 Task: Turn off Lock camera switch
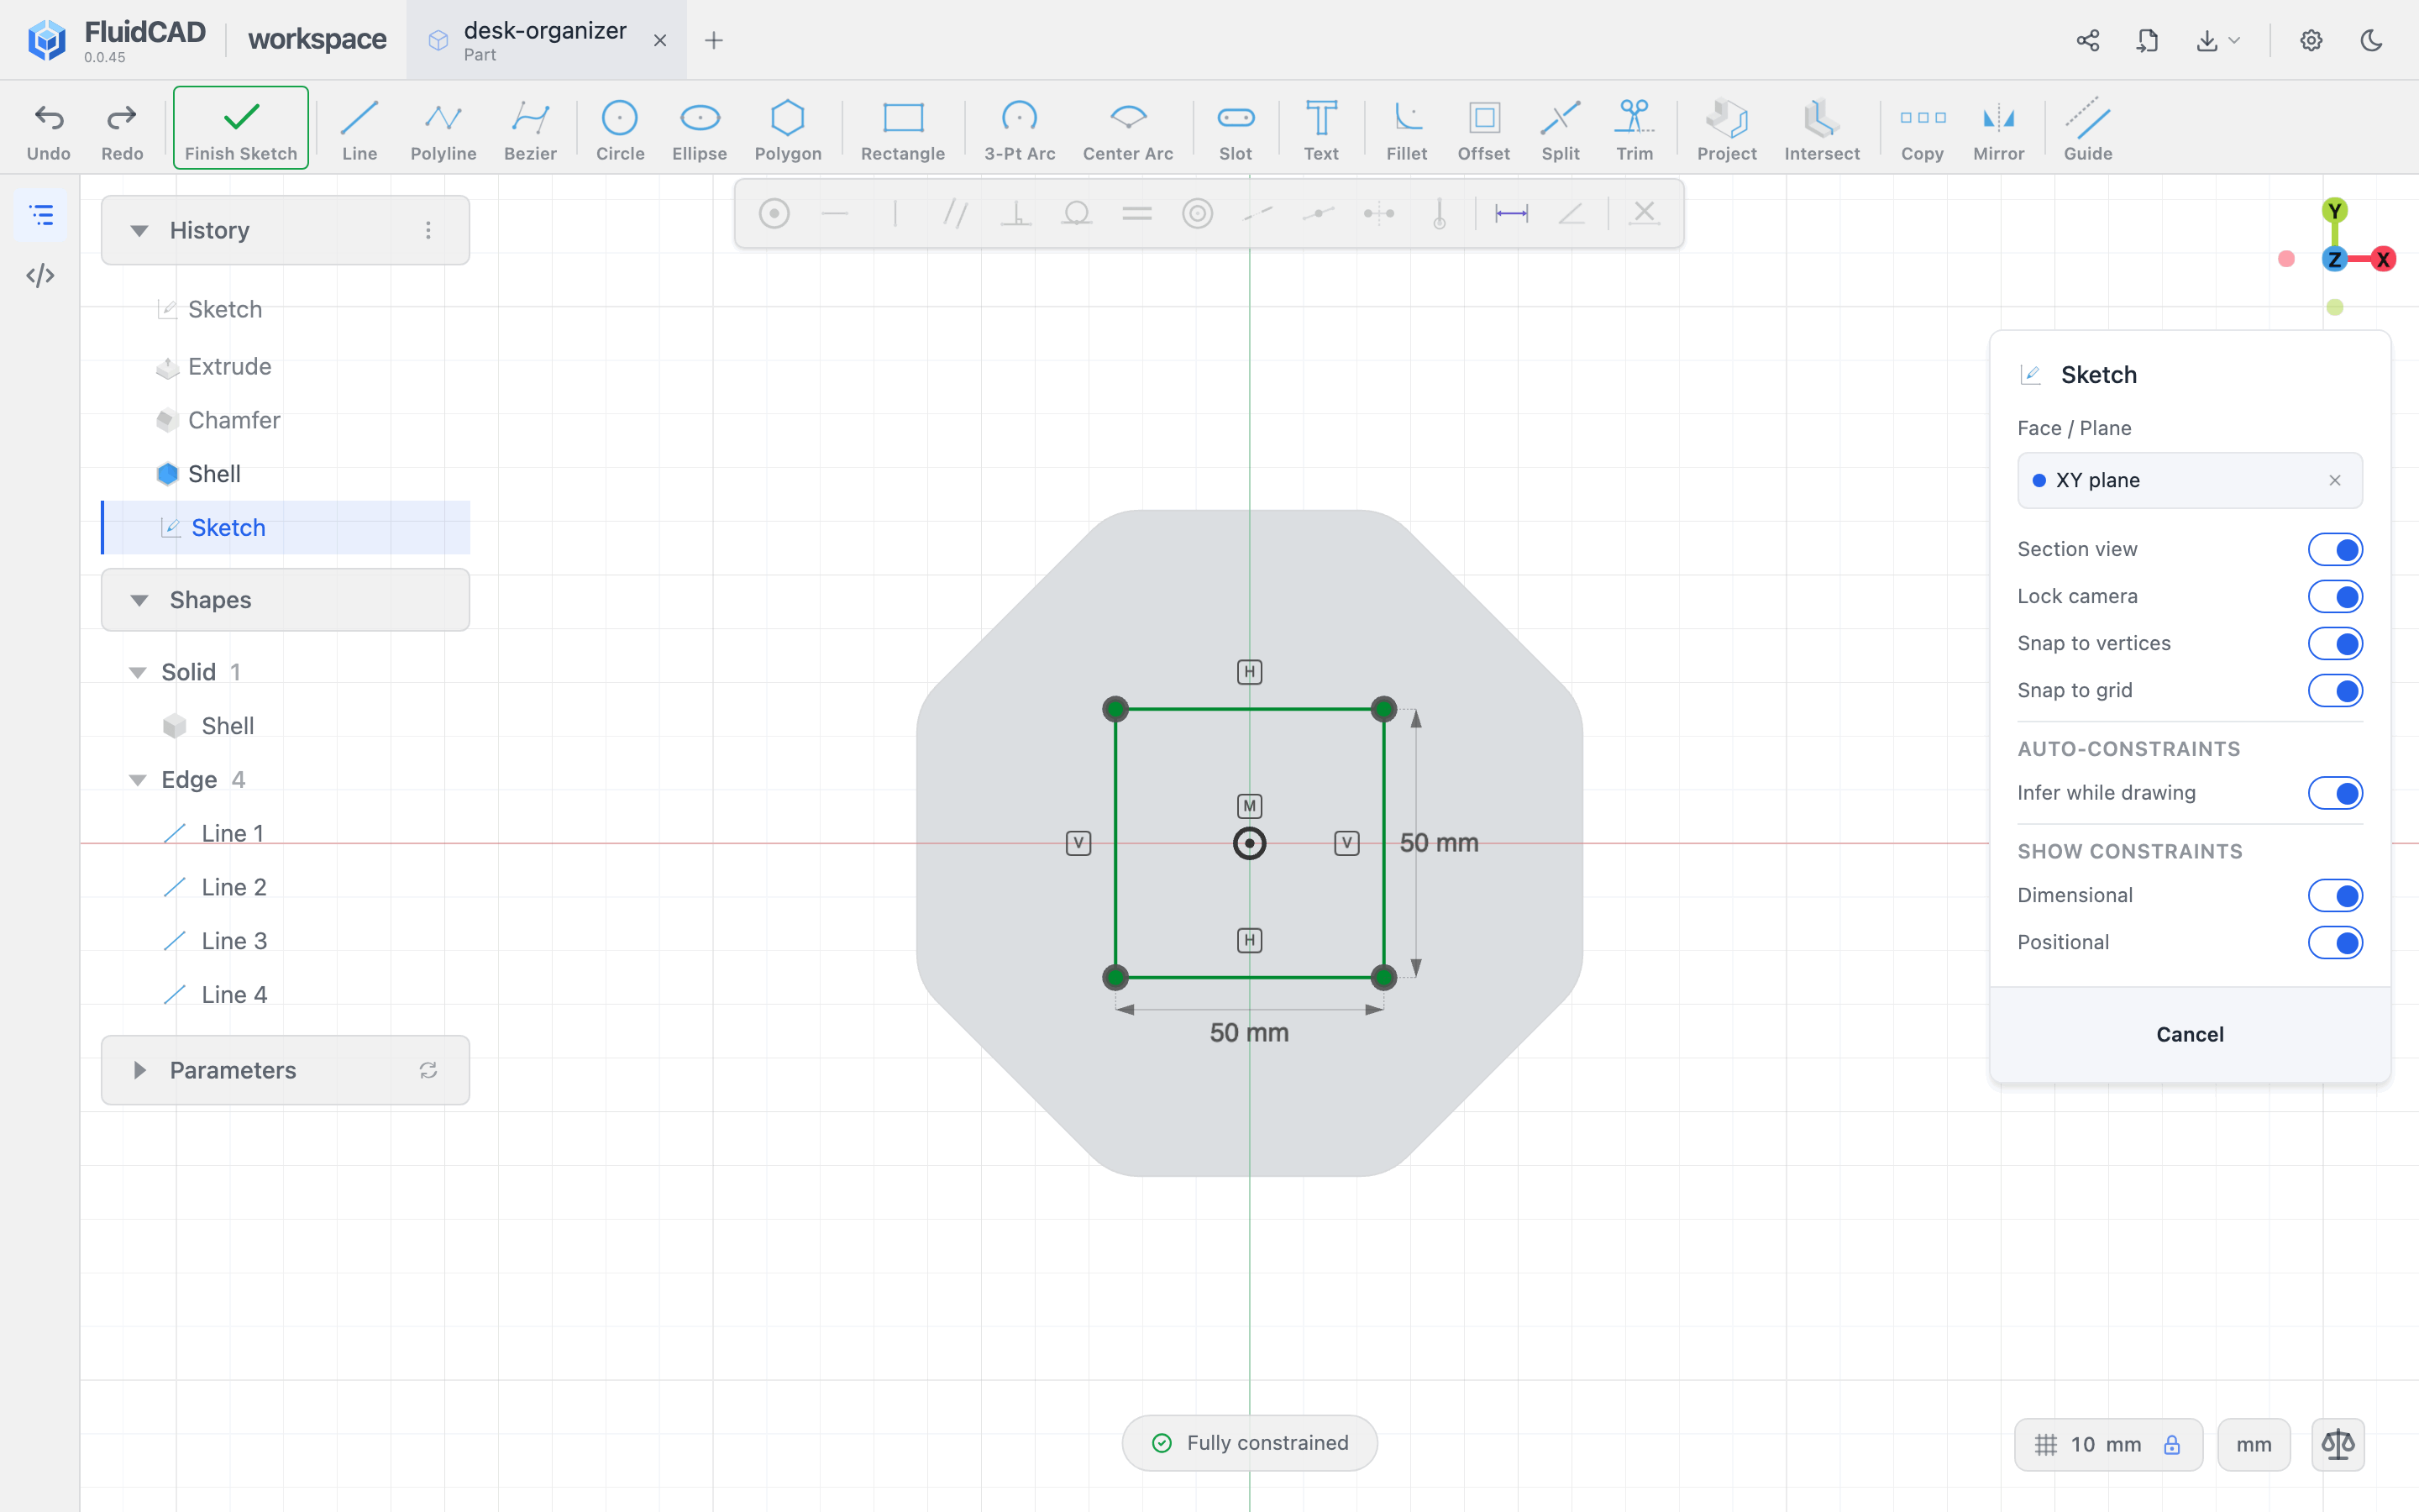point(2335,596)
